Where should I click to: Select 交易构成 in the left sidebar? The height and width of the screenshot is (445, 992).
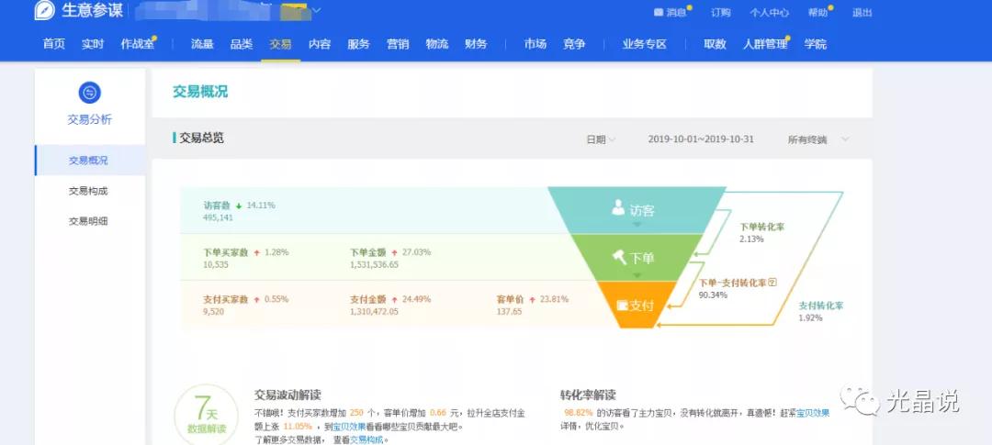click(x=90, y=191)
